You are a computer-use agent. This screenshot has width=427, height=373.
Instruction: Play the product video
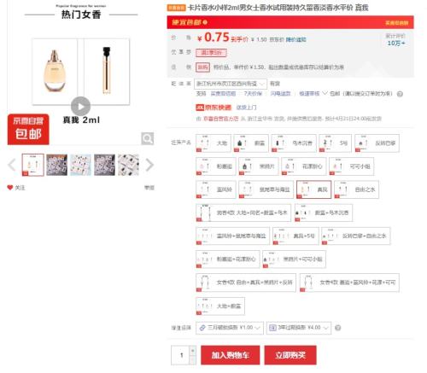tap(80, 107)
